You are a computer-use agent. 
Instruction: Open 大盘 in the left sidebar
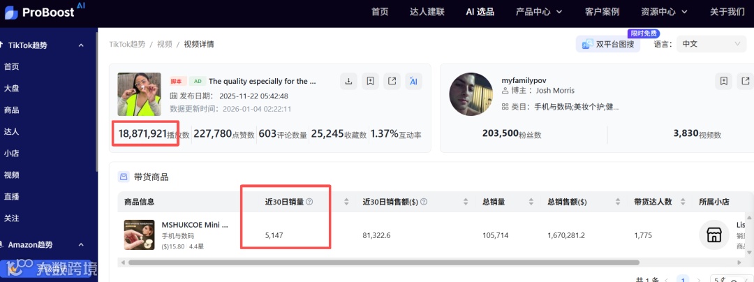point(12,89)
